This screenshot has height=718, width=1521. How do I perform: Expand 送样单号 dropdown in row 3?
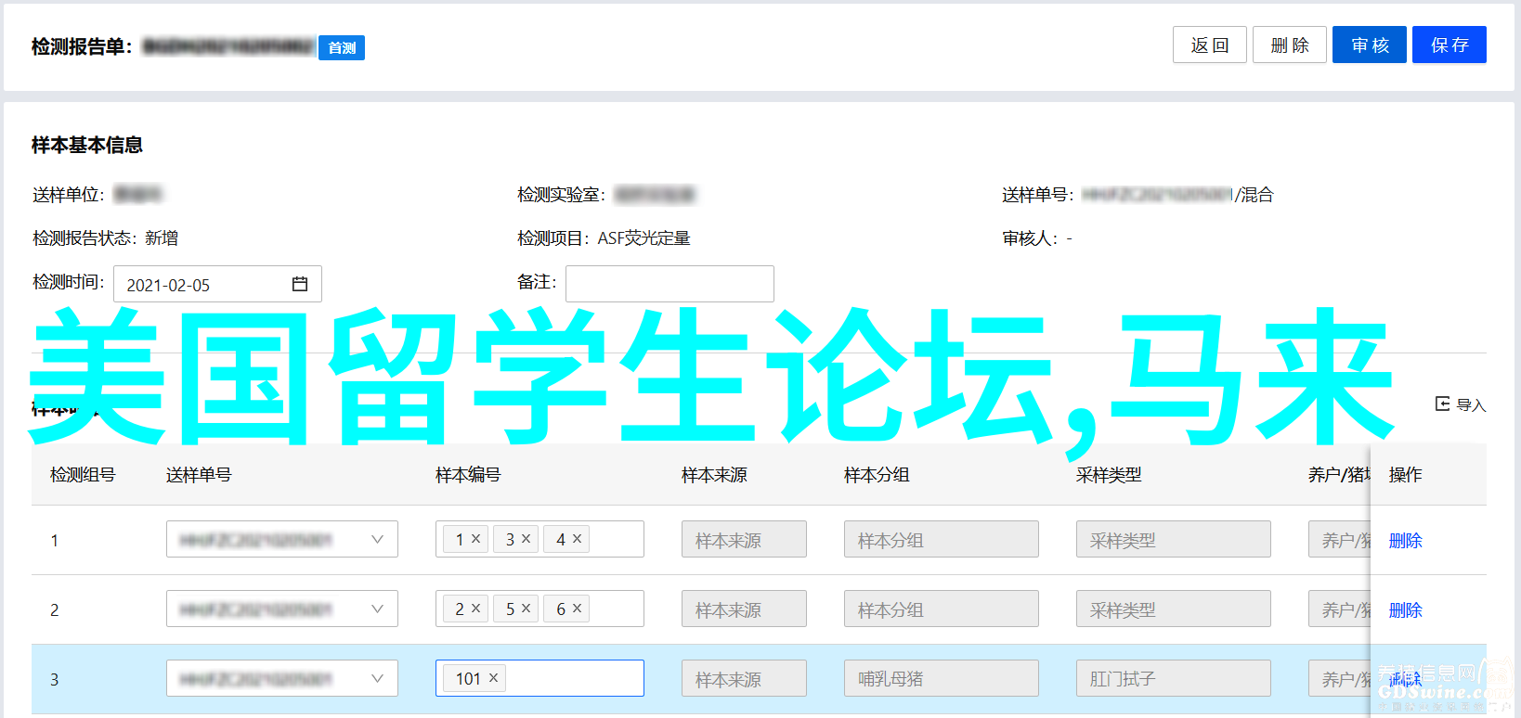coord(377,678)
